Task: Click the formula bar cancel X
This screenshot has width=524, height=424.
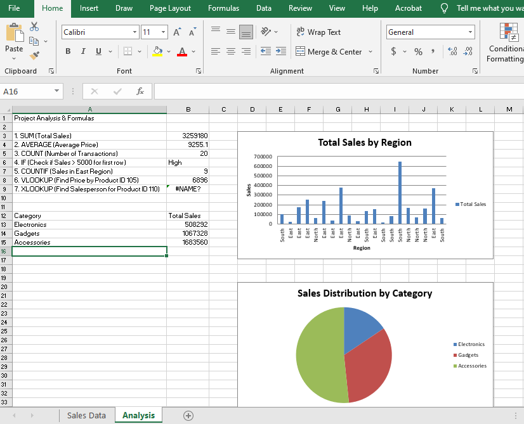Action: coord(95,91)
